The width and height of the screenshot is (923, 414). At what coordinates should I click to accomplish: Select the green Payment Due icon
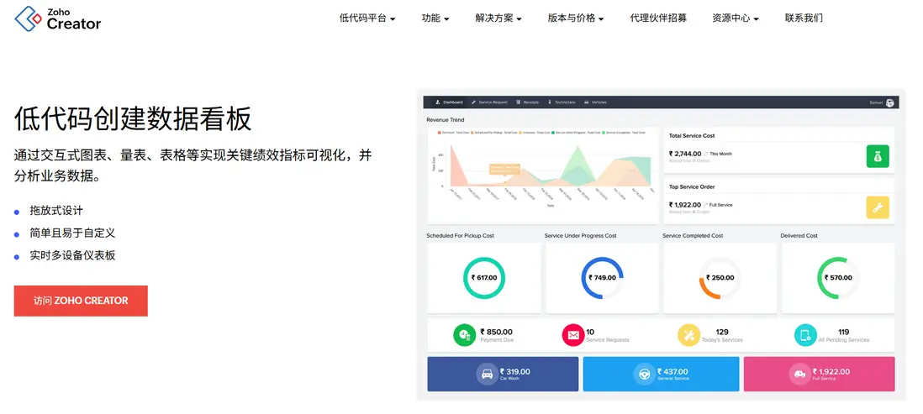pos(465,335)
